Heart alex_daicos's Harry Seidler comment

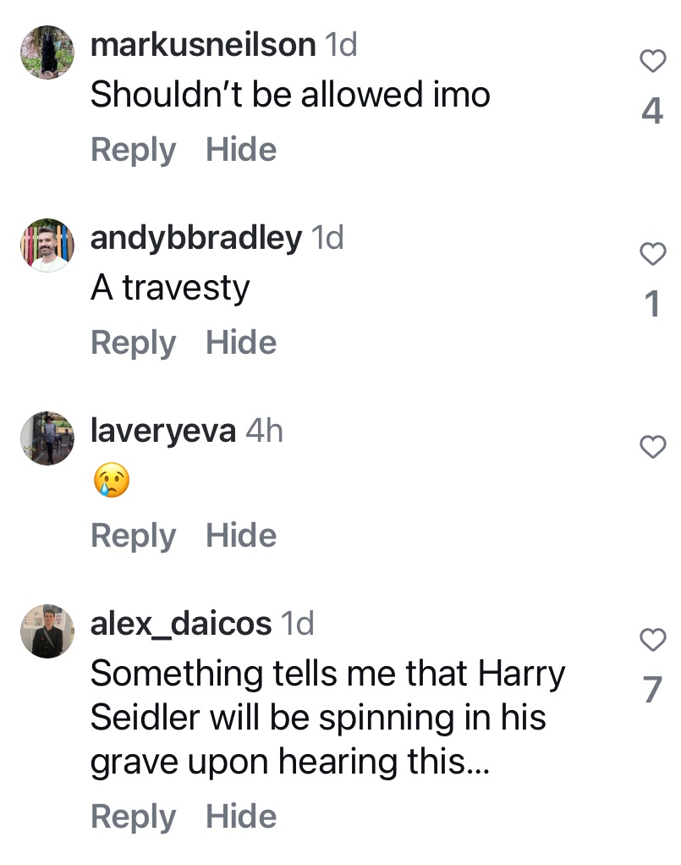(651, 641)
